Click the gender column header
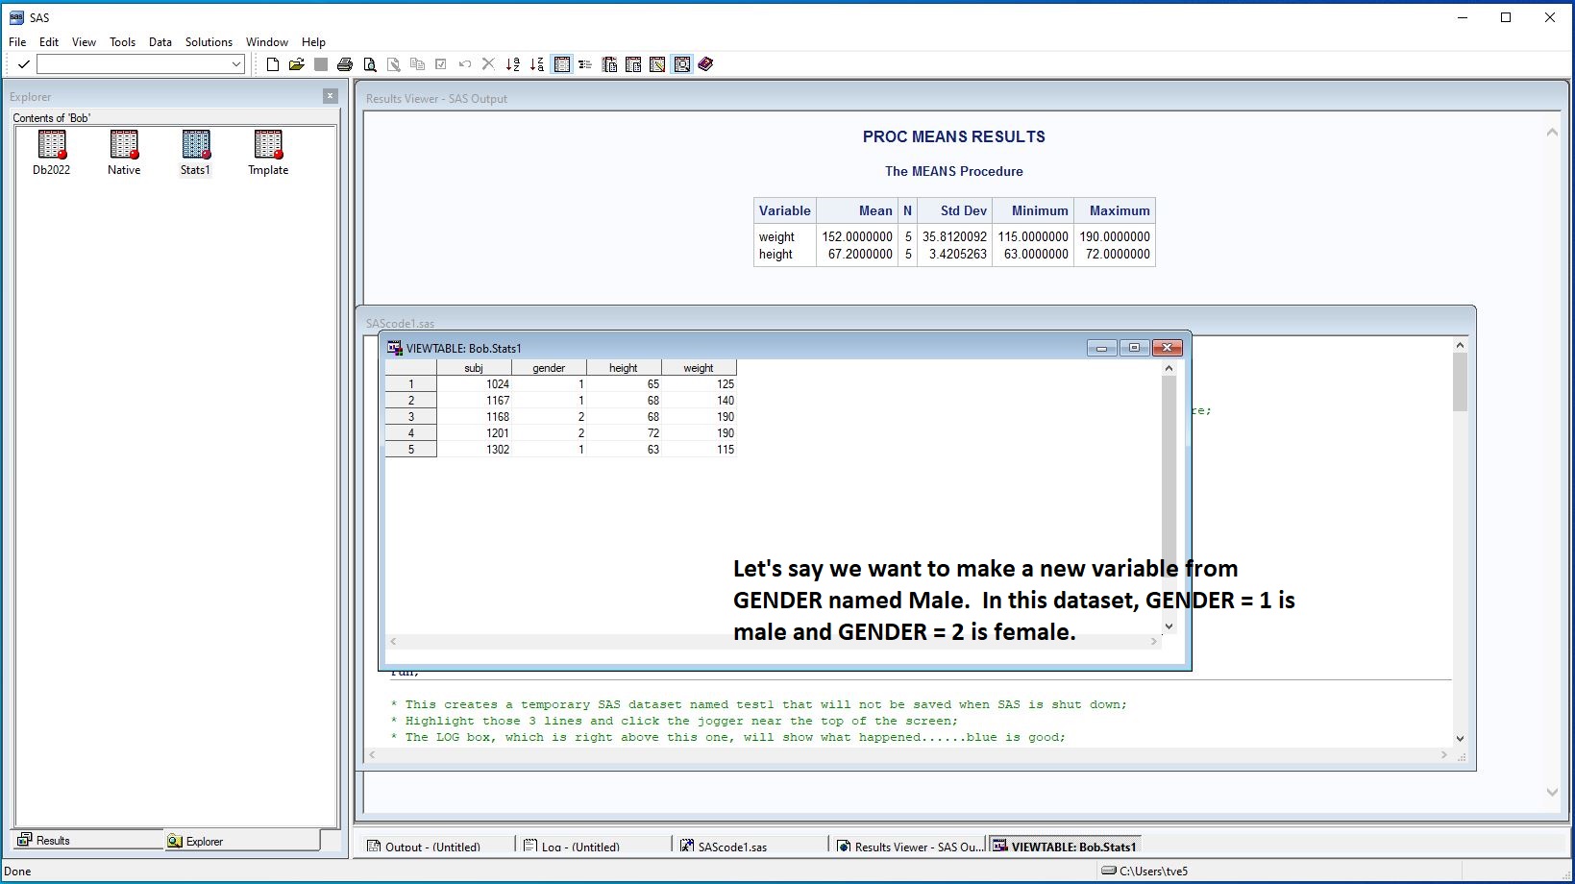 549,368
